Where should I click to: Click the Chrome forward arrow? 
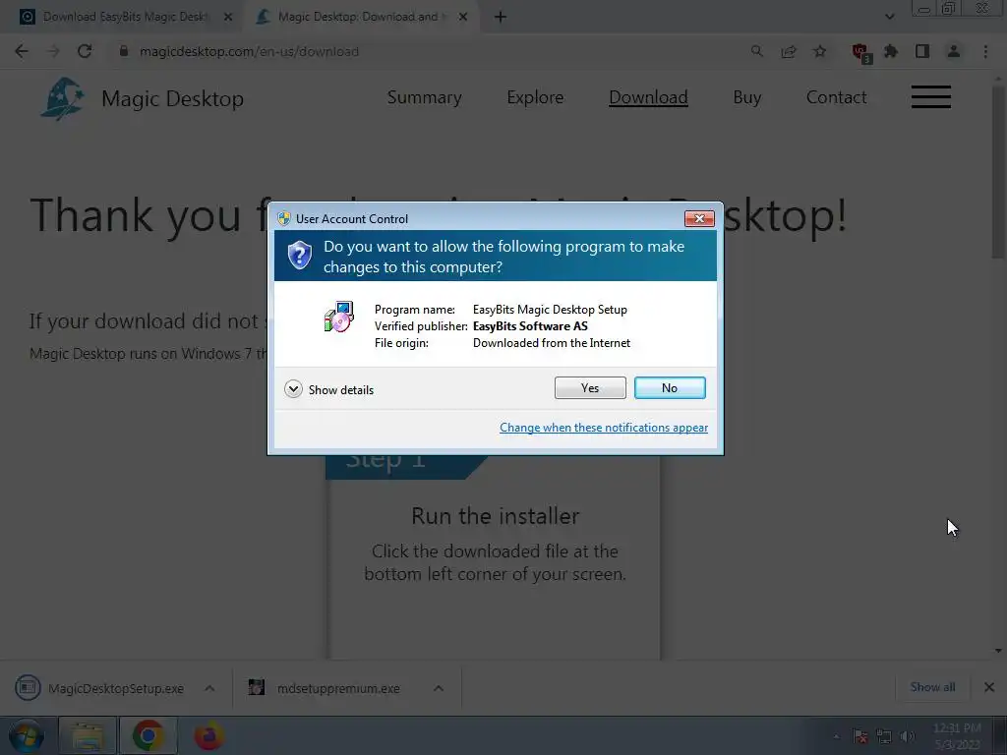point(53,51)
